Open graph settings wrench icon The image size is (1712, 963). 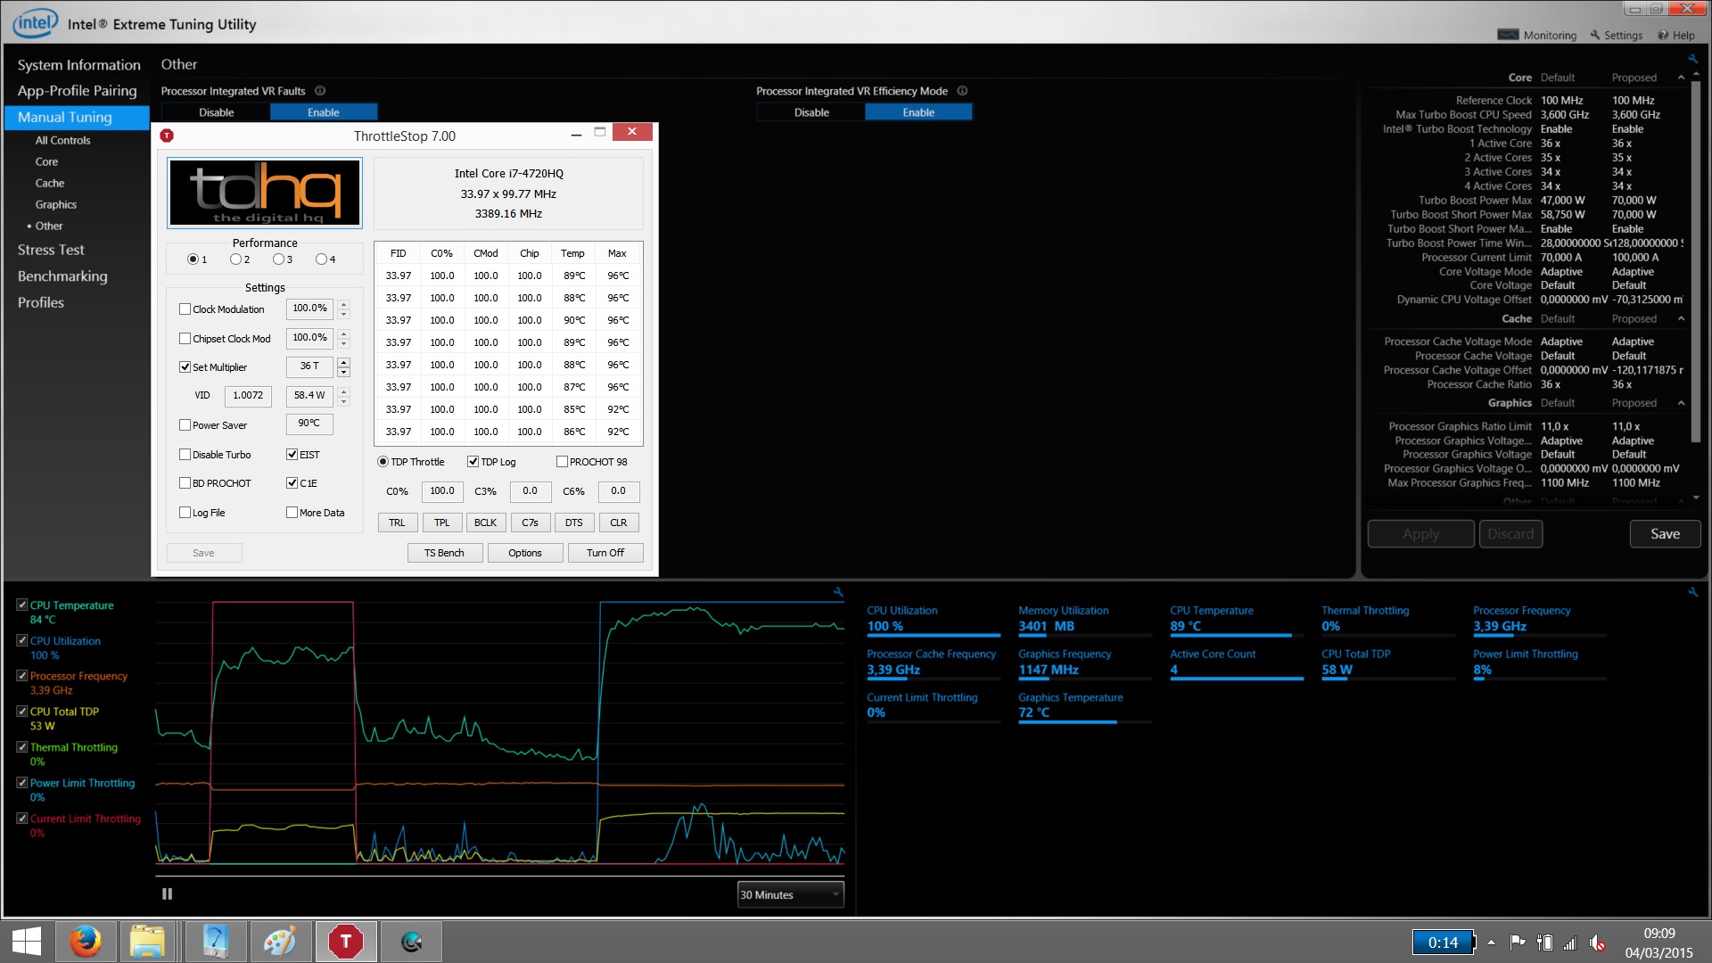(x=838, y=591)
